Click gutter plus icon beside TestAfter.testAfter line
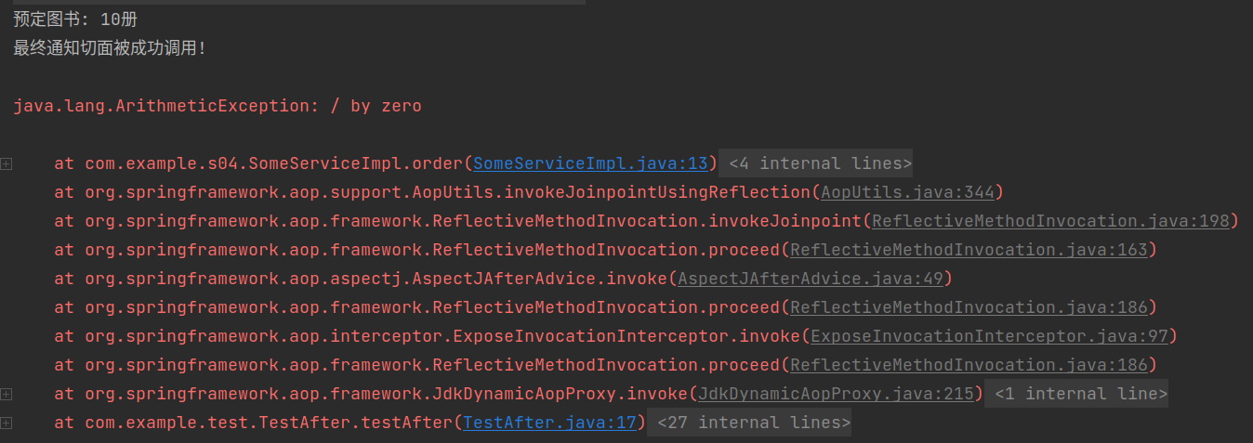 [x=7, y=423]
